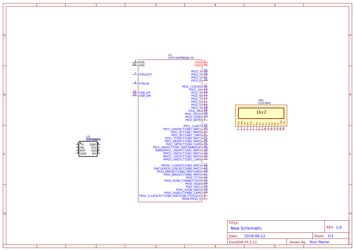
Task: Click the Drawn By field Your Name
Action: click(319, 242)
